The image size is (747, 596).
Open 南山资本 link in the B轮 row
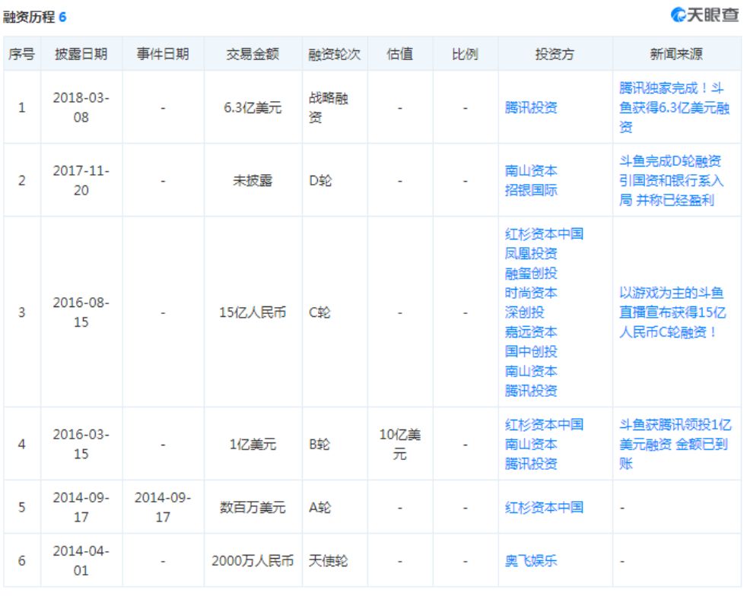[x=531, y=444]
